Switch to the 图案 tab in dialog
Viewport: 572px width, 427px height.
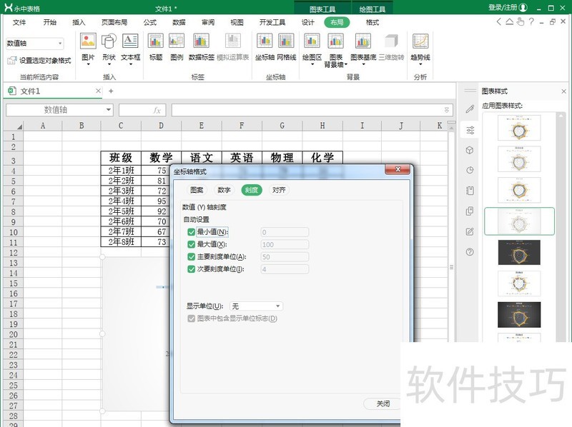[x=197, y=190]
